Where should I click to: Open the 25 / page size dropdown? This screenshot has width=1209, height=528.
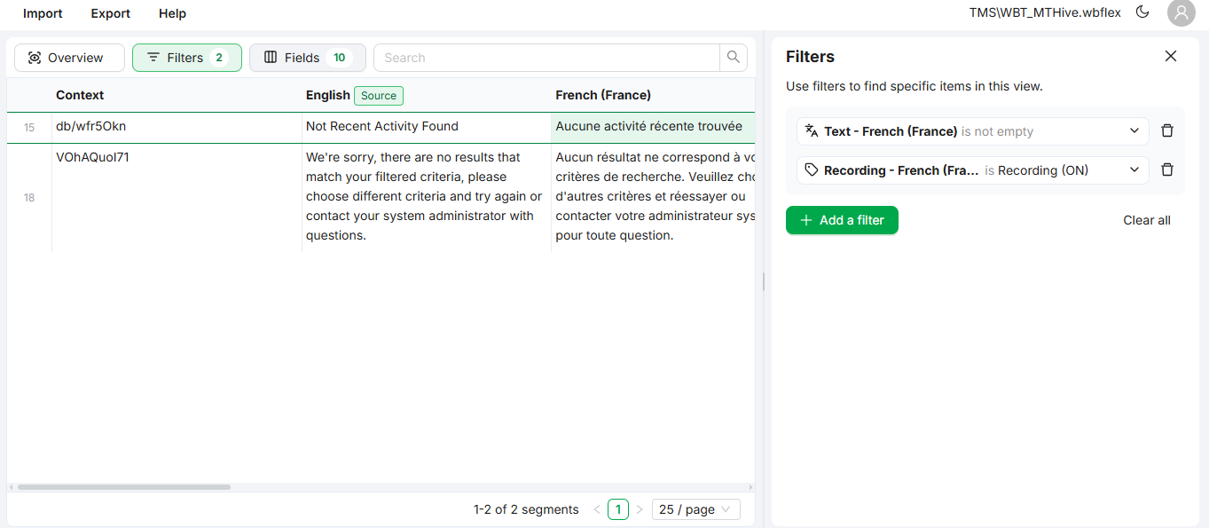[x=695, y=509]
